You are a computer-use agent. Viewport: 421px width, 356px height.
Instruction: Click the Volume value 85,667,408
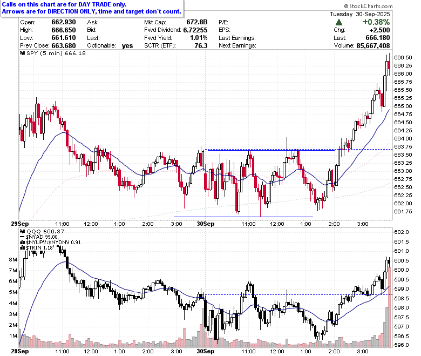pos(373,46)
